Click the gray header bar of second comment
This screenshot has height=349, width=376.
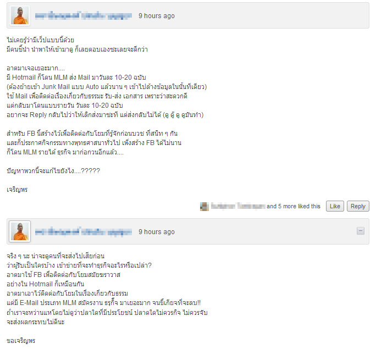[188, 231]
